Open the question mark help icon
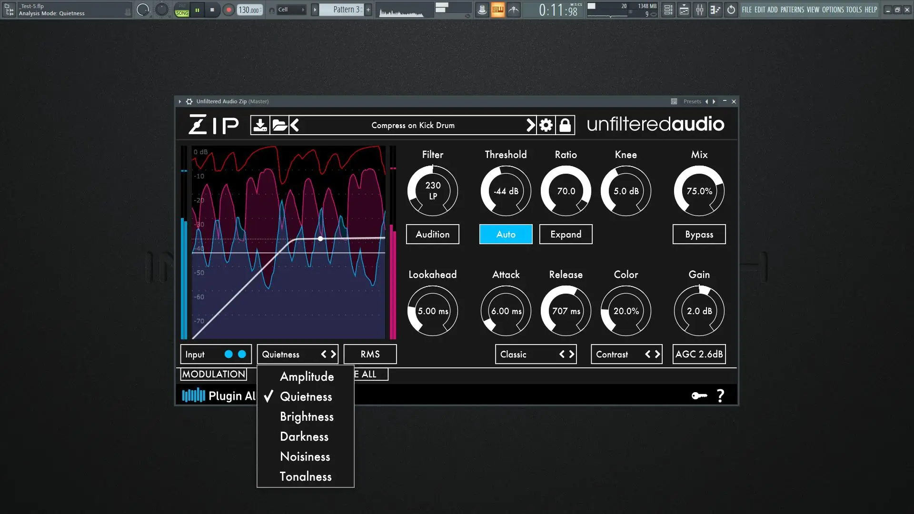914x514 pixels. pyautogui.click(x=720, y=395)
